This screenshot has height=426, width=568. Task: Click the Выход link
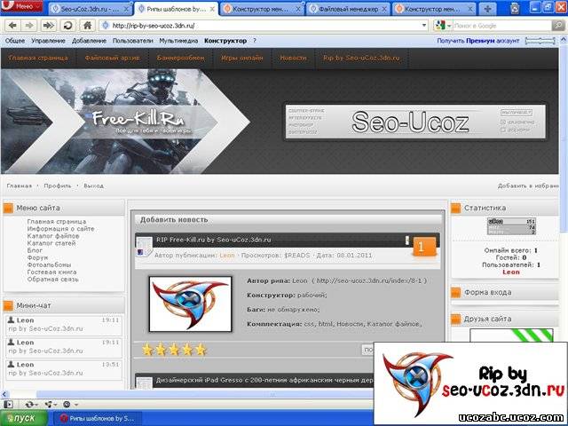[x=93, y=185]
